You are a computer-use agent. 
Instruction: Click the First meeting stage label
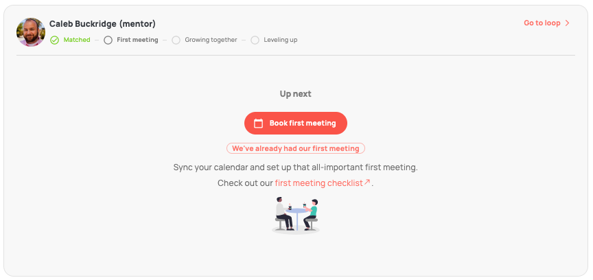pos(137,40)
